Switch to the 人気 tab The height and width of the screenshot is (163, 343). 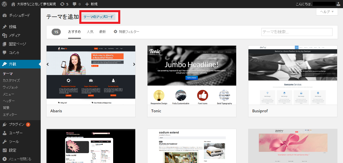coord(90,32)
